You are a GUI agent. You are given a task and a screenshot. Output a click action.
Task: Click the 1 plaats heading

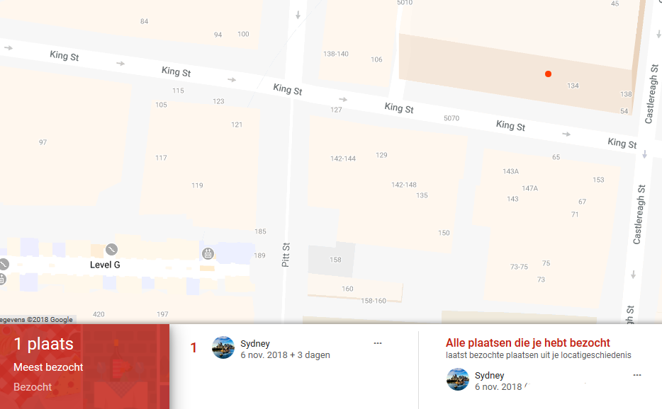44,344
